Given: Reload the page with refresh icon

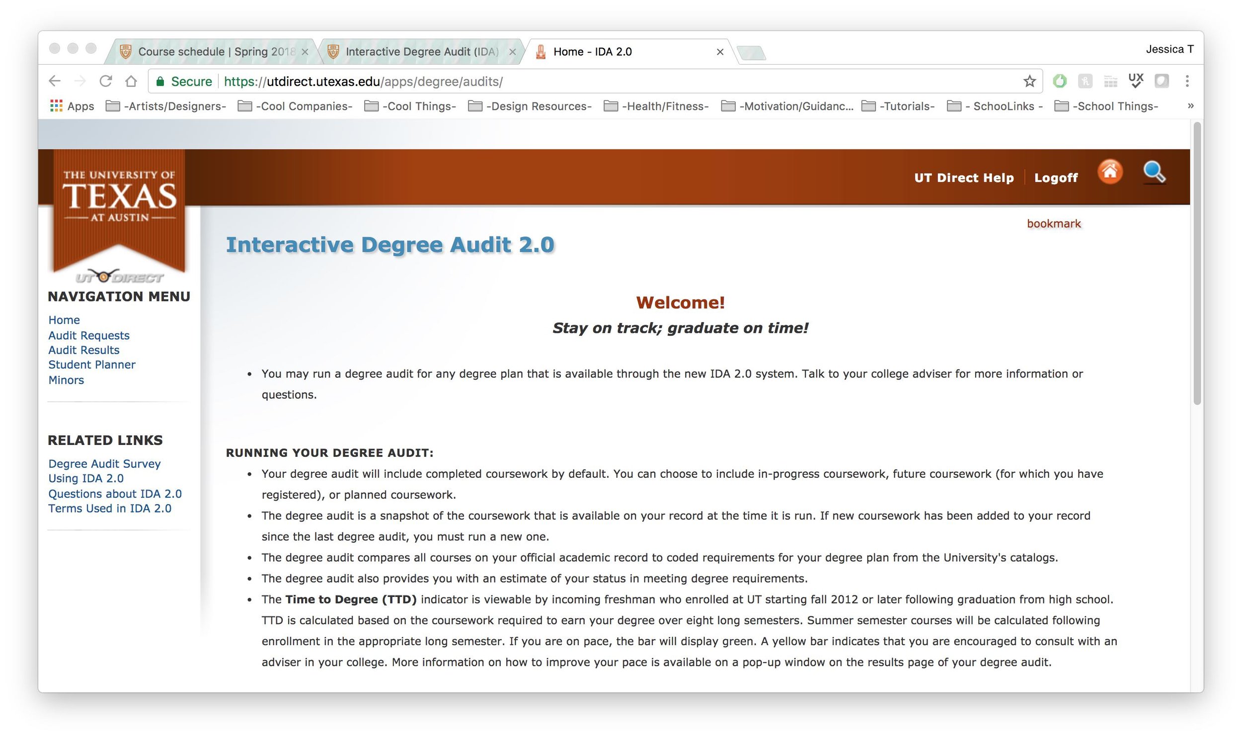Looking at the screenshot, I should click(105, 81).
